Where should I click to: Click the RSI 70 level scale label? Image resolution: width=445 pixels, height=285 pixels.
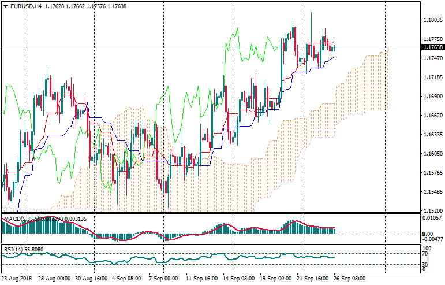(425, 254)
